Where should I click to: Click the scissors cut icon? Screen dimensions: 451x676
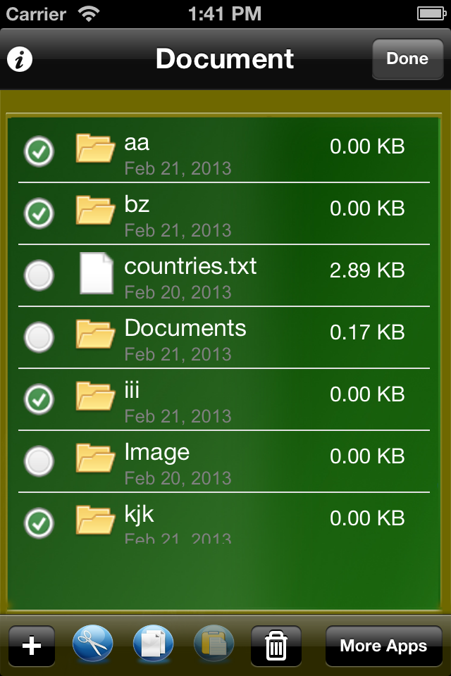point(93,644)
